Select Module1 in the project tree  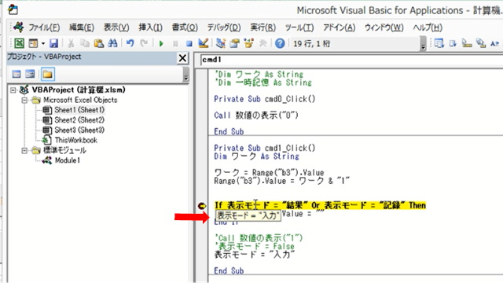tap(67, 160)
